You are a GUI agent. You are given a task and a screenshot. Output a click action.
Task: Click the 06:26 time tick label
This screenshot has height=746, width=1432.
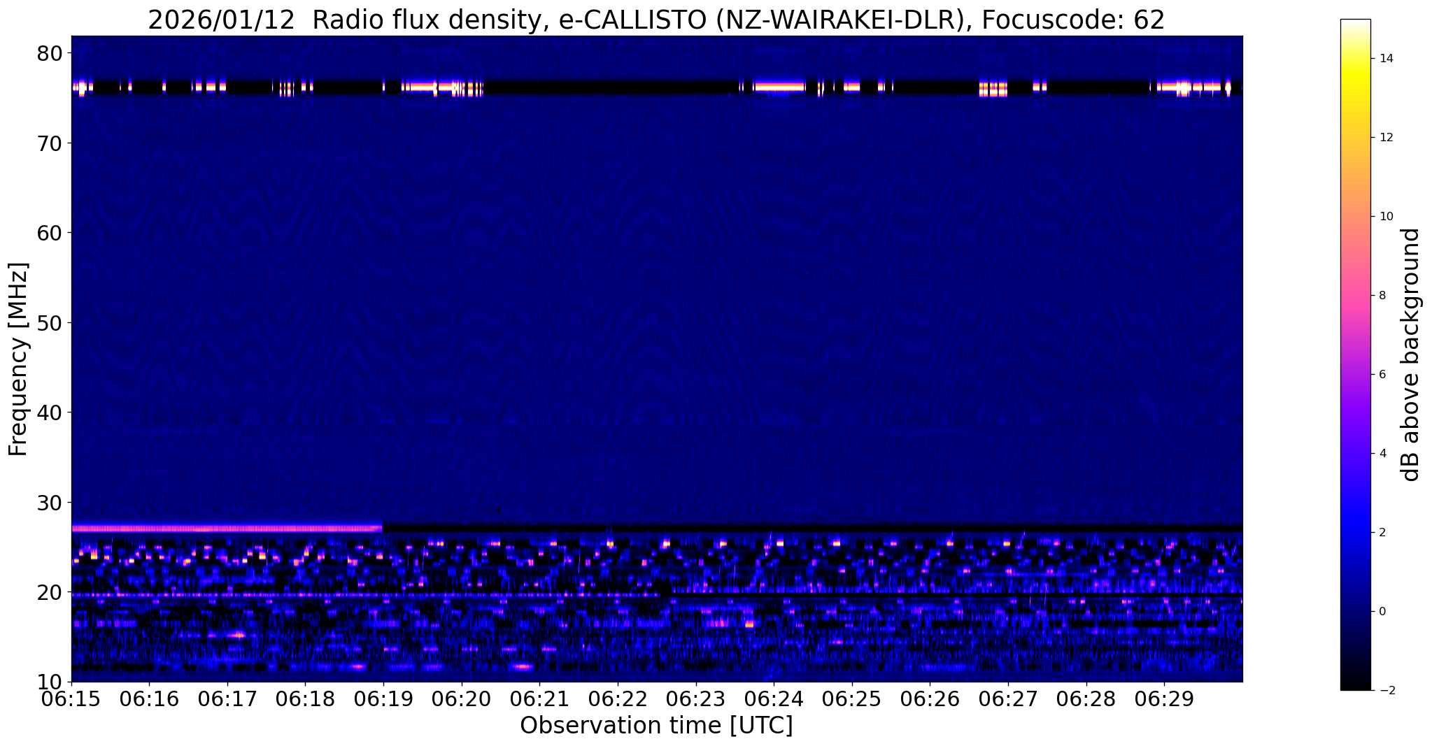click(x=930, y=698)
